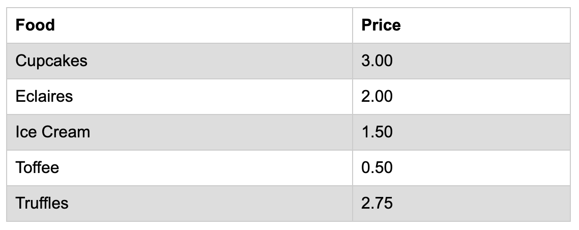Place cursor in Cupcakes price row
Image resolution: width=579 pixels, height=230 pixels.
point(461,61)
